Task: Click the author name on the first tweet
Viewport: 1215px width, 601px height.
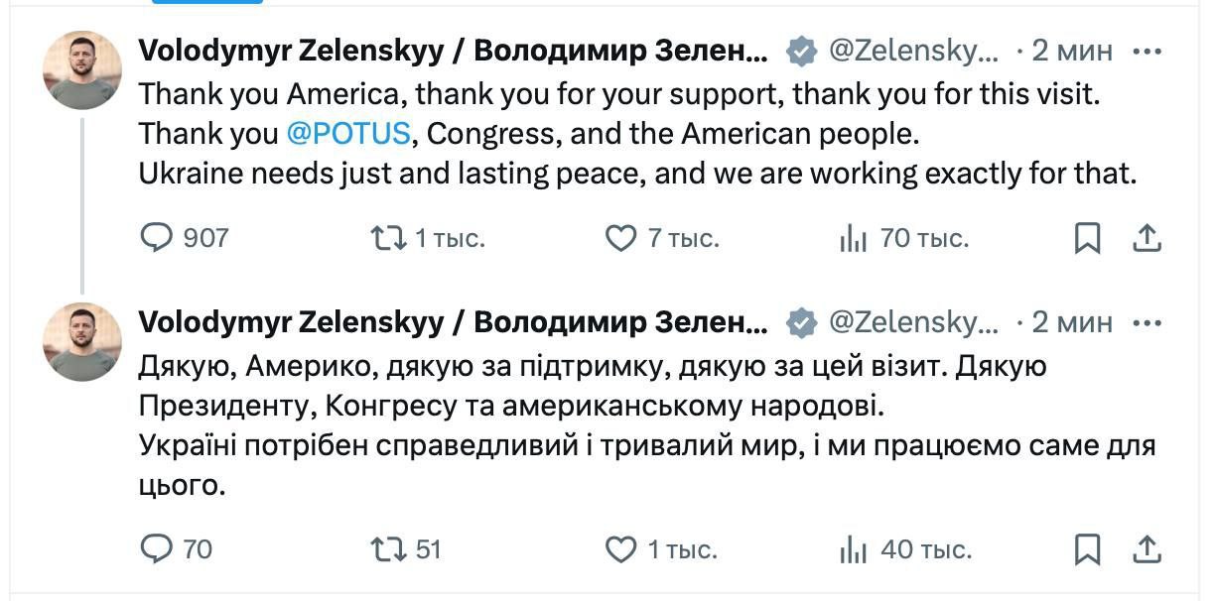Action: 453,50
